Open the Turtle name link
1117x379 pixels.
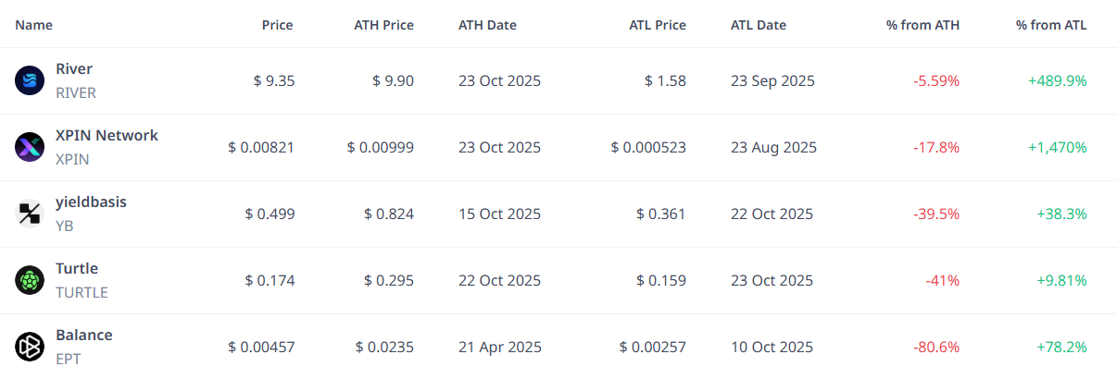(x=77, y=269)
